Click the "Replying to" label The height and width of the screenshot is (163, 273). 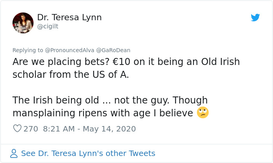click(28, 50)
